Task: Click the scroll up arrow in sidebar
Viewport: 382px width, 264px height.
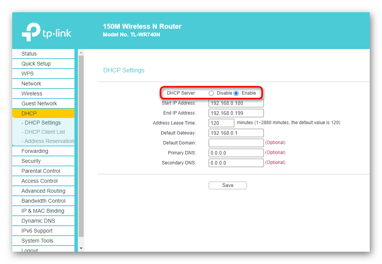Action: click(81, 52)
